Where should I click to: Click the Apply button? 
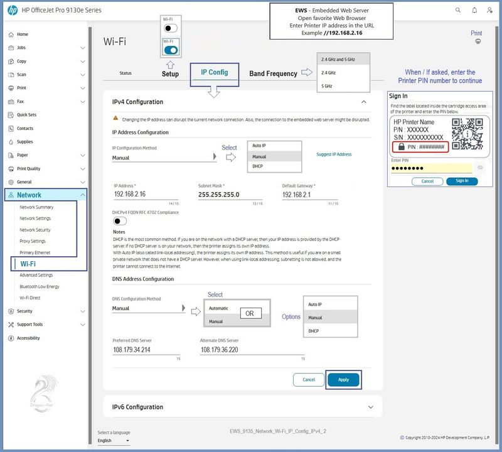pos(343,380)
